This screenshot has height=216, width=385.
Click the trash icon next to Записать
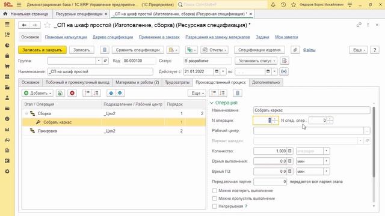[x=104, y=50]
